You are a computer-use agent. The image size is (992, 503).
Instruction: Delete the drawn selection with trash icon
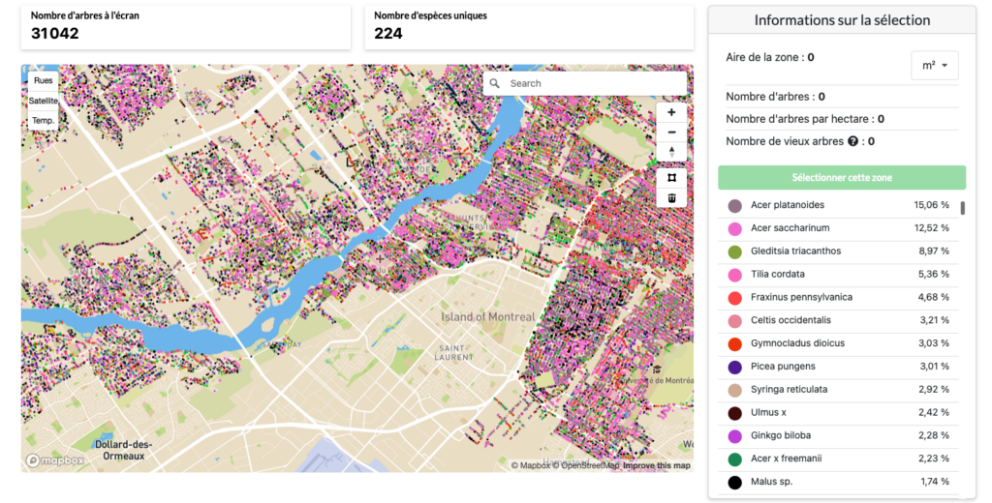(671, 198)
